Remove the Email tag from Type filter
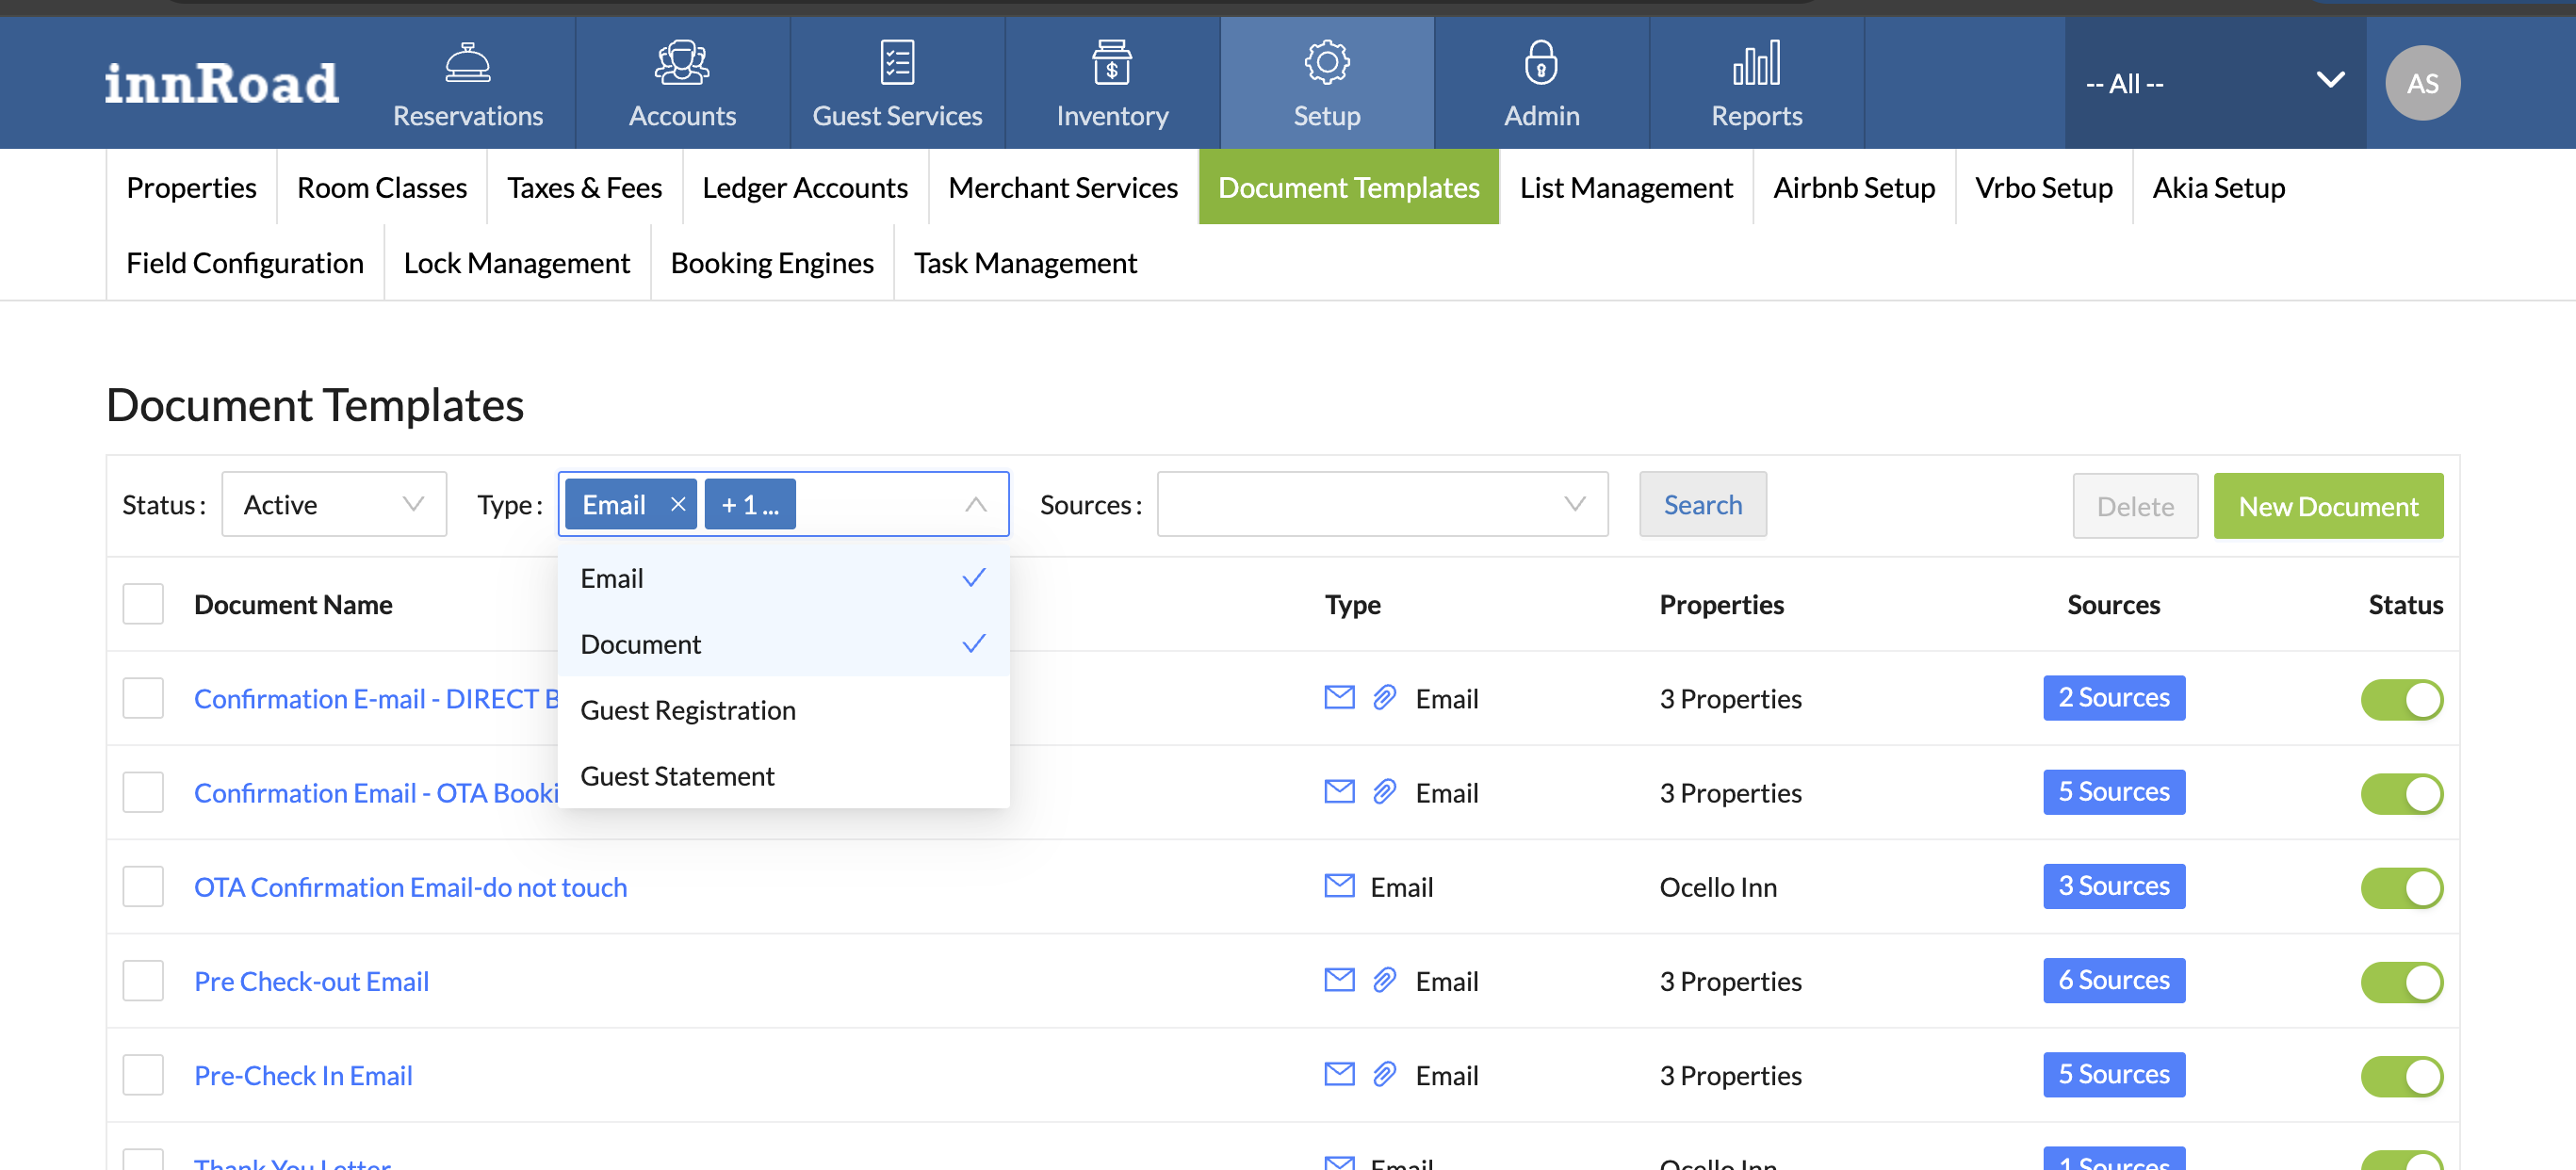Viewport: 2576px width, 1170px height. [x=678, y=504]
